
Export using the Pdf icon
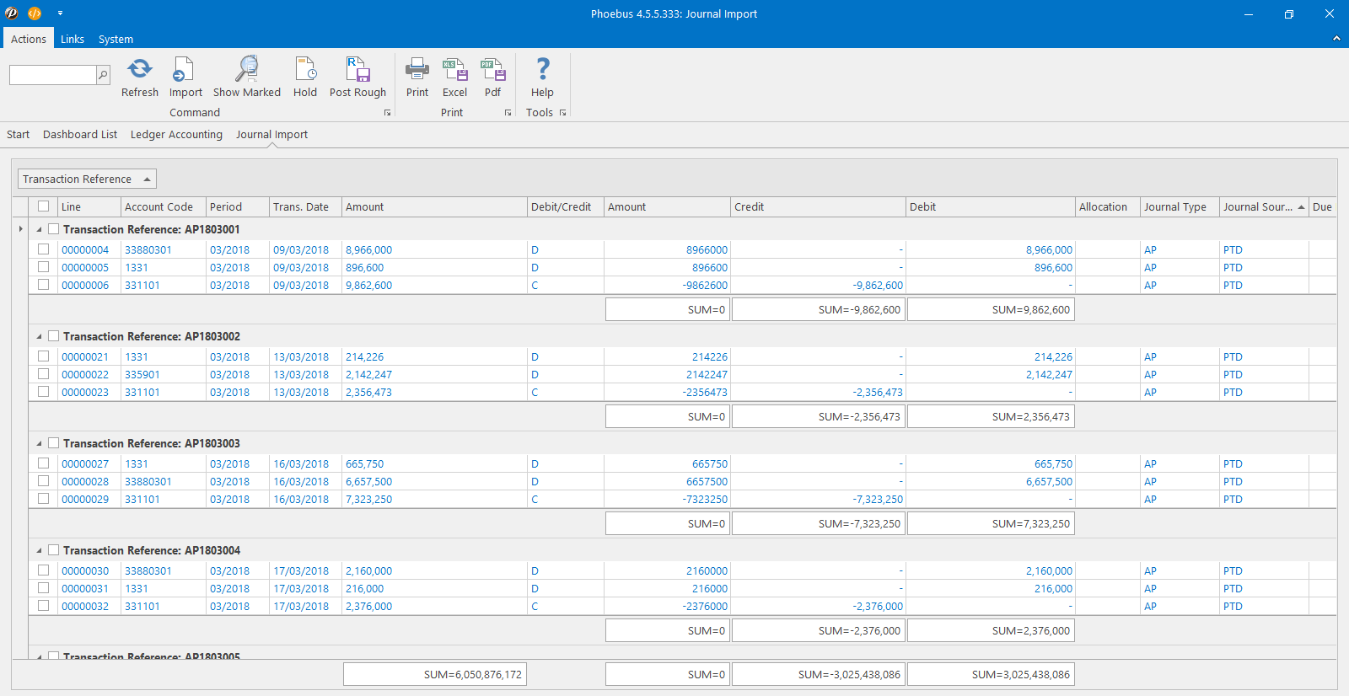[x=492, y=69]
